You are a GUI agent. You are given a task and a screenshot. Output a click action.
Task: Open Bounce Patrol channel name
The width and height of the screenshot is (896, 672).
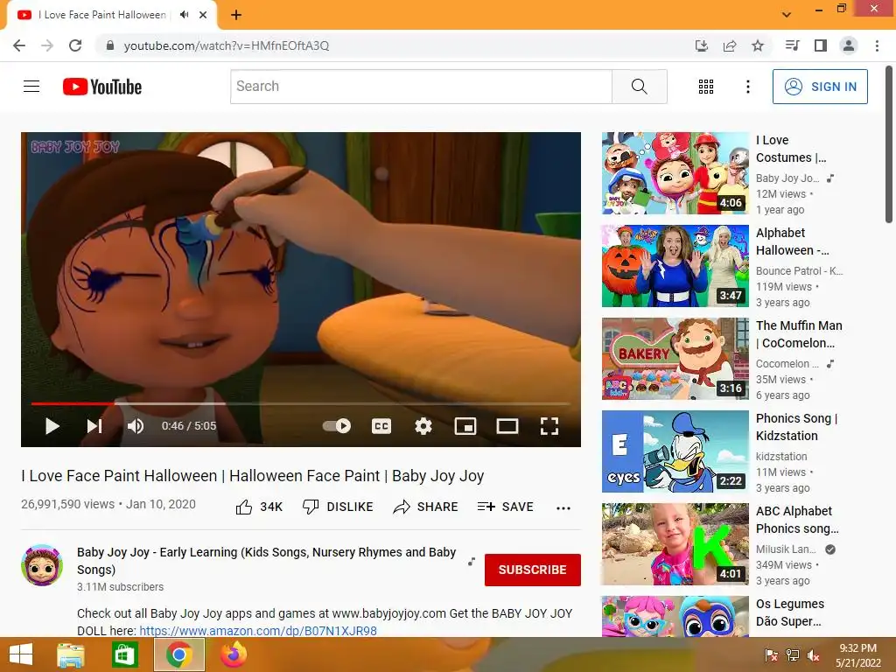[x=799, y=271]
